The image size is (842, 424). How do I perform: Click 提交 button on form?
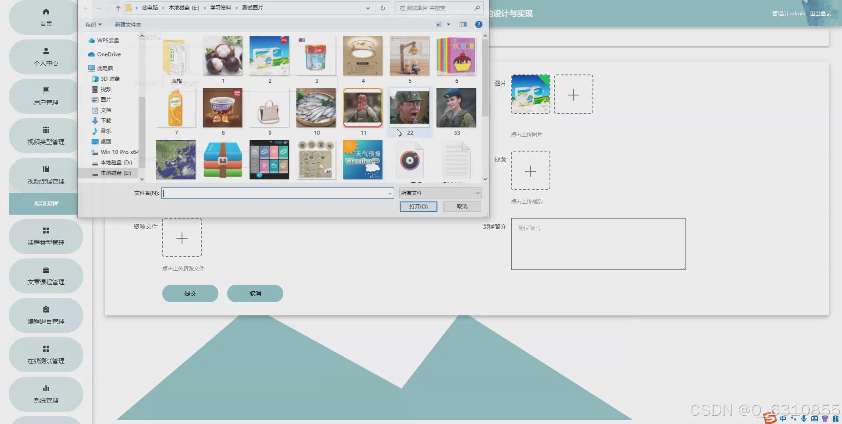point(190,293)
